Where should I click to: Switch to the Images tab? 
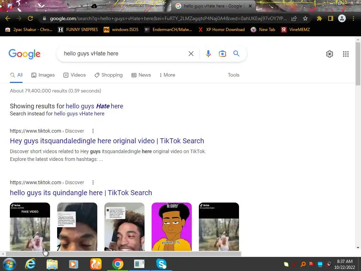(43, 75)
